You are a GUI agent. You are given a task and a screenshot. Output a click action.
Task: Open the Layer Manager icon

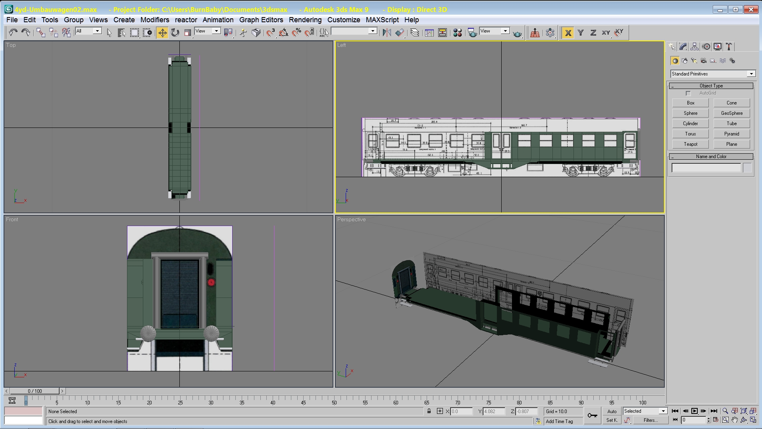tap(415, 33)
